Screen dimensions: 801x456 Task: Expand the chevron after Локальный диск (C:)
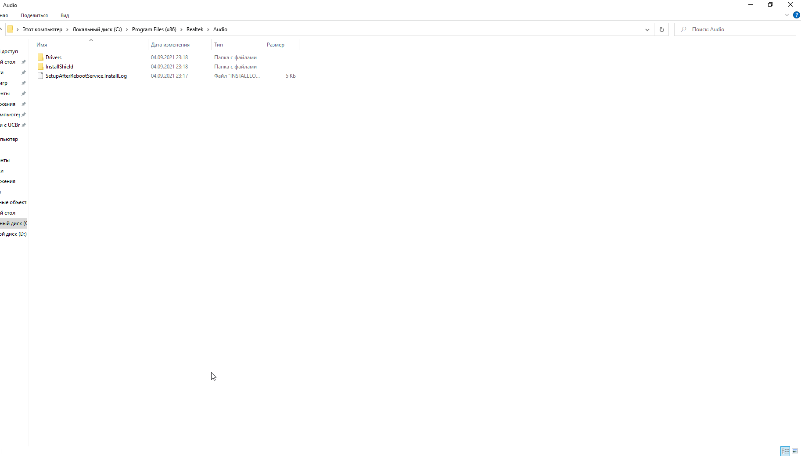click(x=127, y=29)
